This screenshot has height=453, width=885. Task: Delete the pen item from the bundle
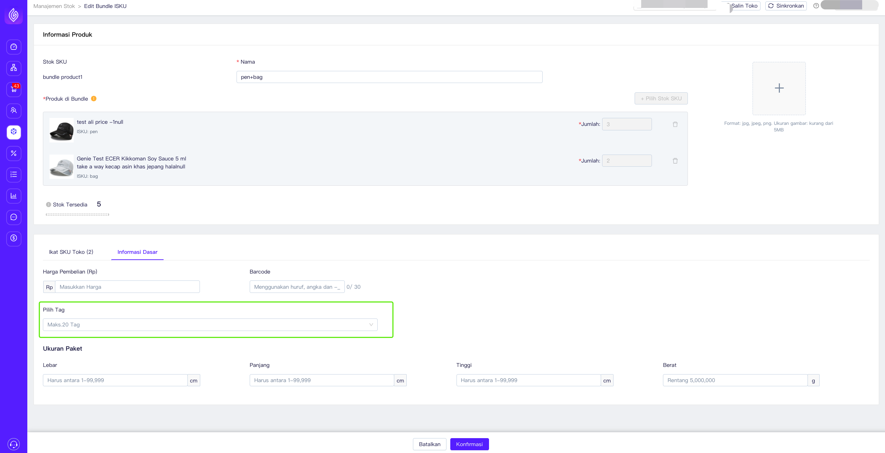pos(675,124)
